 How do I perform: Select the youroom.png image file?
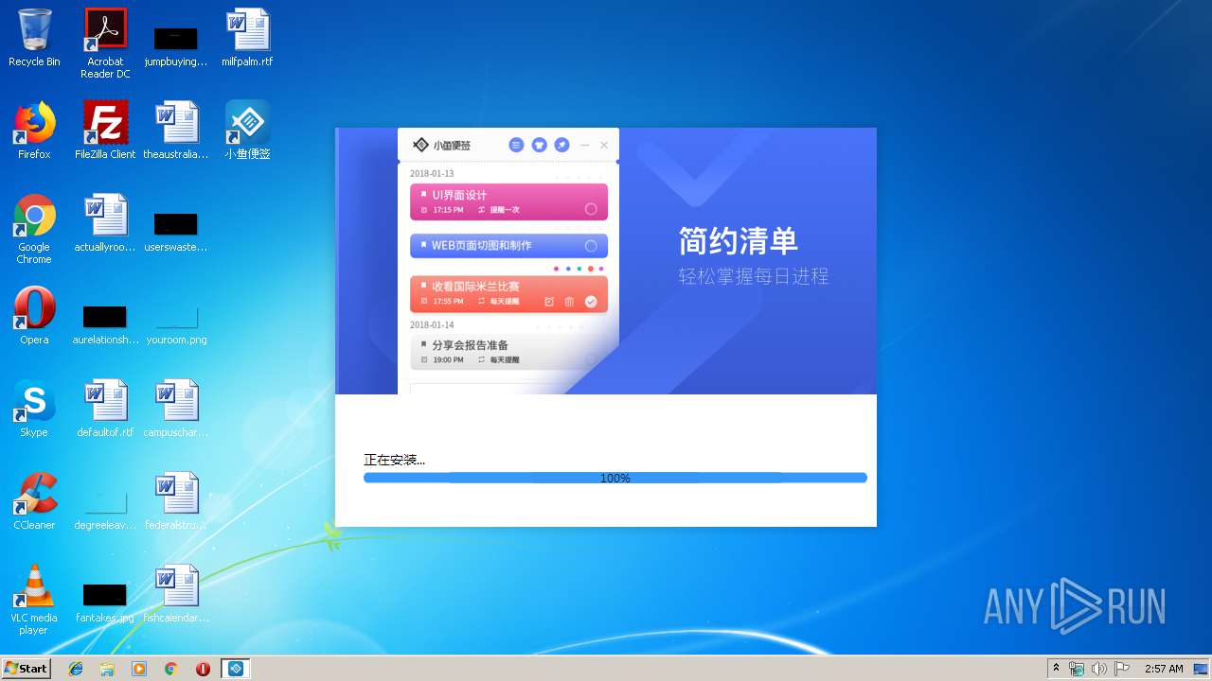click(x=176, y=323)
